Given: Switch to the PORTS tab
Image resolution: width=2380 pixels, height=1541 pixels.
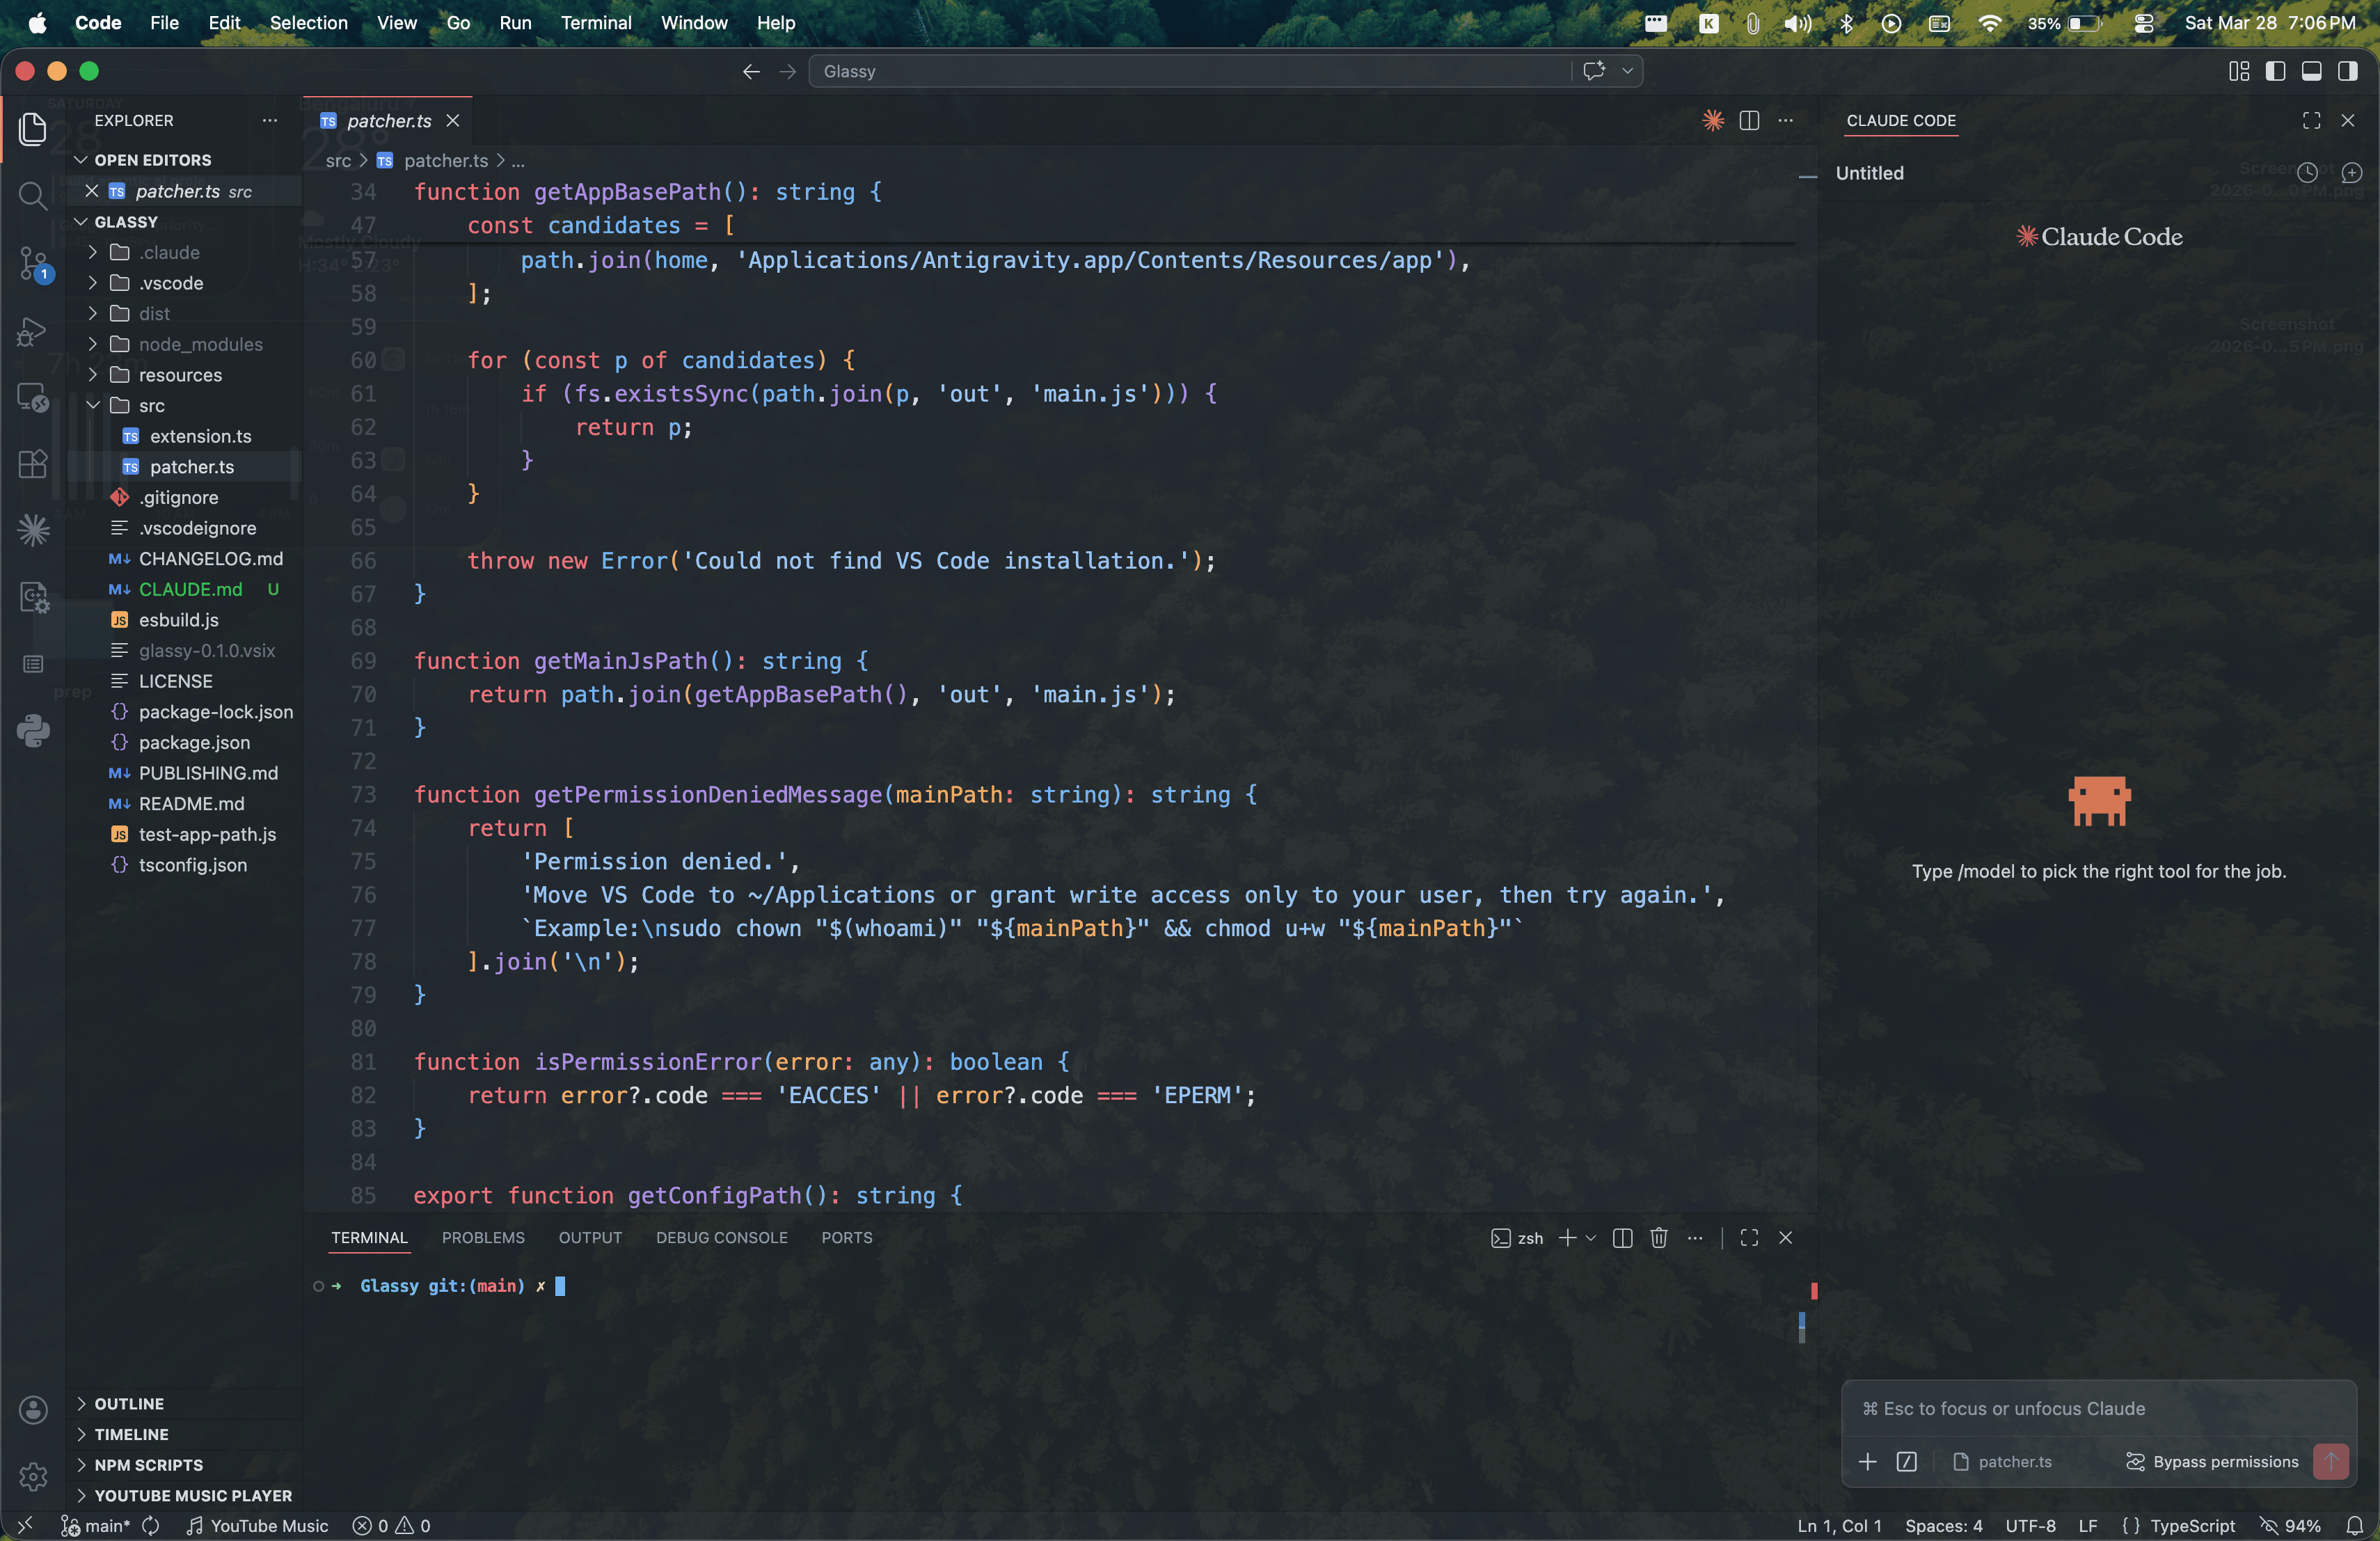Looking at the screenshot, I should [846, 1237].
